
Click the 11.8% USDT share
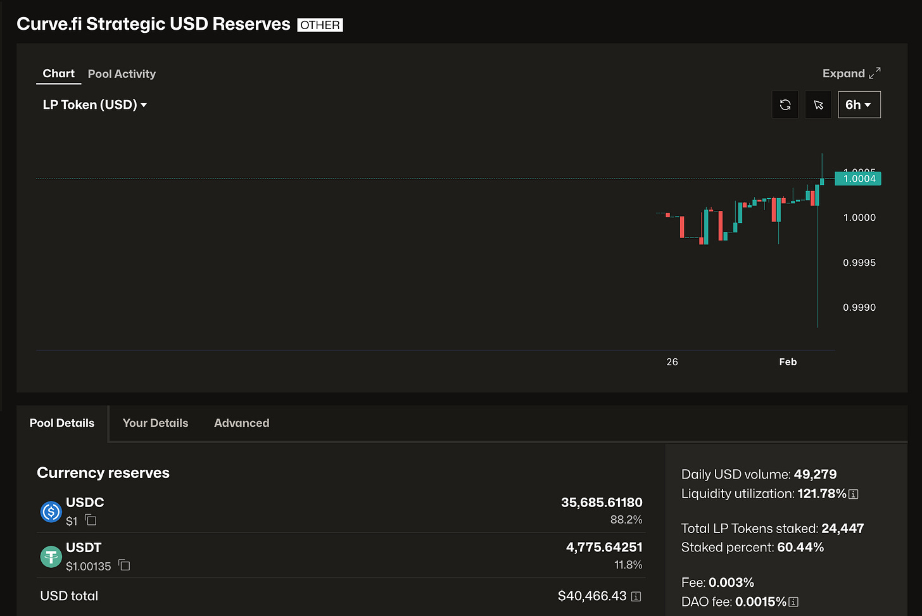[628, 565]
